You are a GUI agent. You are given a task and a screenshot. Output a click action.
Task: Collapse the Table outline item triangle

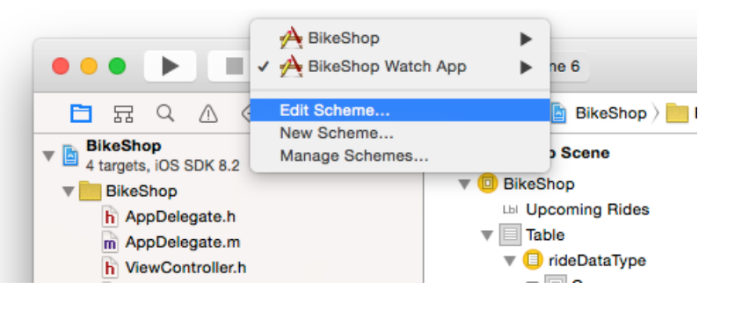click(487, 235)
